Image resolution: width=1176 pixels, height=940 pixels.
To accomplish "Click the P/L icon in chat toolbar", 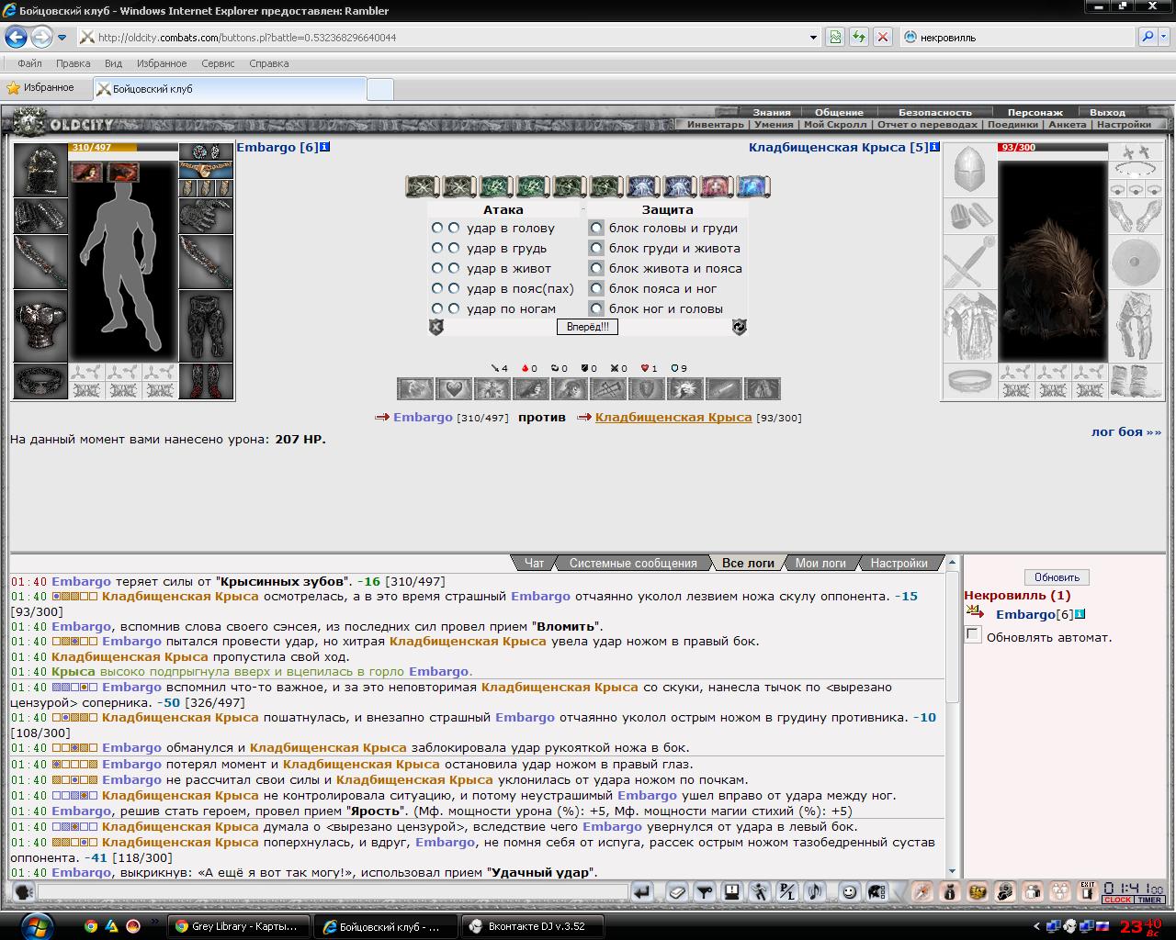I will pos(787,891).
